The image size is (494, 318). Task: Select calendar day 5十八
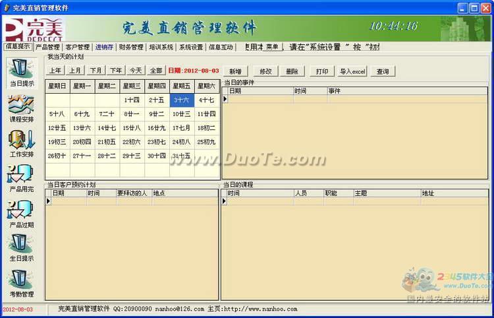pos(57,114)
